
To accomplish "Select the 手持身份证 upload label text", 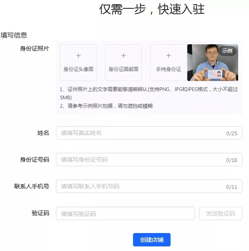I will tap(169, 69).
